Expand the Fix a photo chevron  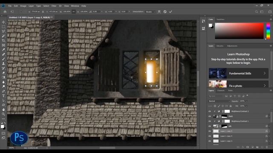[264, 86]
